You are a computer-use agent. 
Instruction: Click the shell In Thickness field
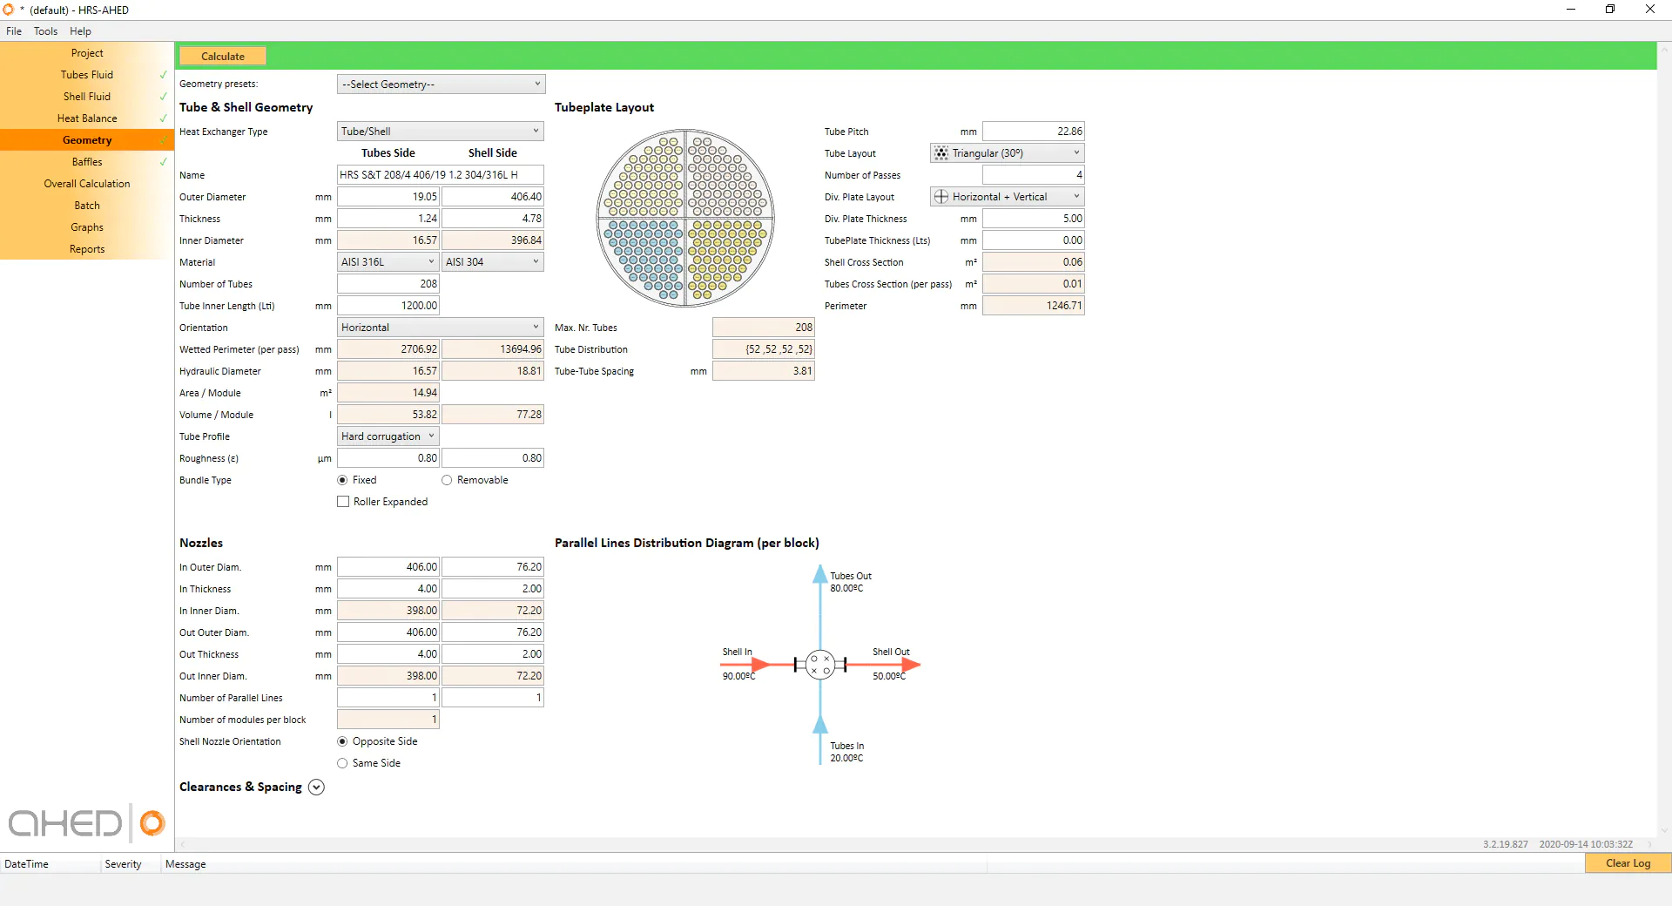click(493, 589)
